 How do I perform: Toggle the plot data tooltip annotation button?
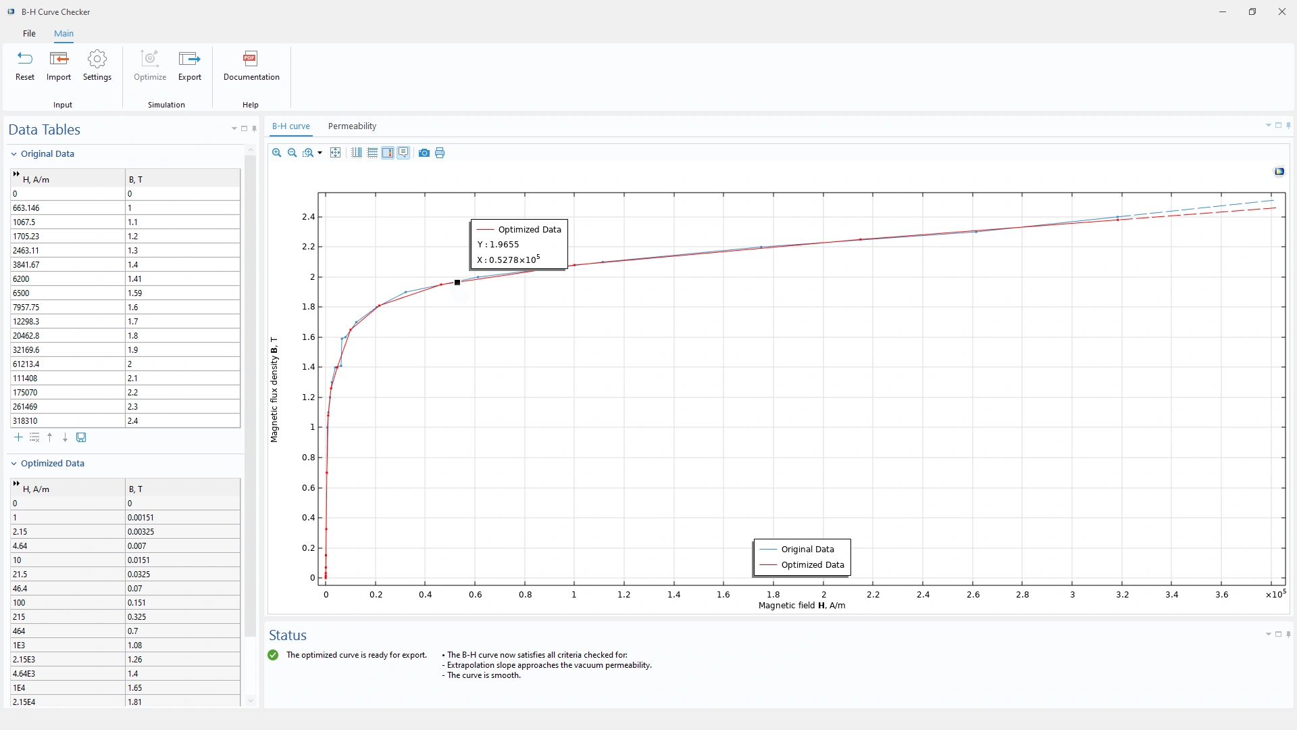tap(403, 153)
